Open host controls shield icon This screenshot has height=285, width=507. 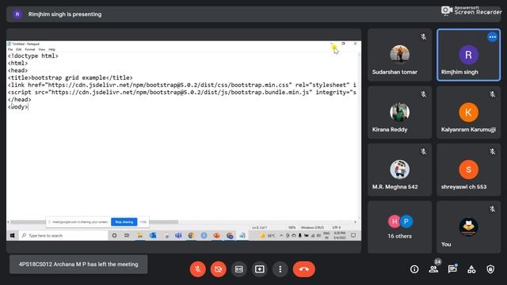pyautogui.click(x=490, y=269)
